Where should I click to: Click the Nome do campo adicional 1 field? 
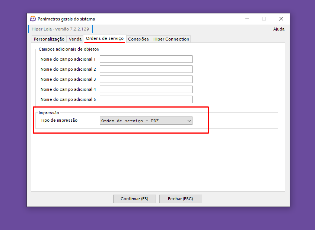(146, 59)
